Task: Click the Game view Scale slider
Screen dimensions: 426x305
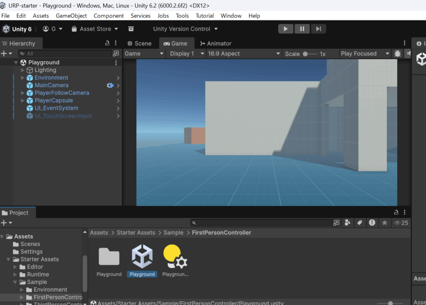Action: tap(310, 54)
